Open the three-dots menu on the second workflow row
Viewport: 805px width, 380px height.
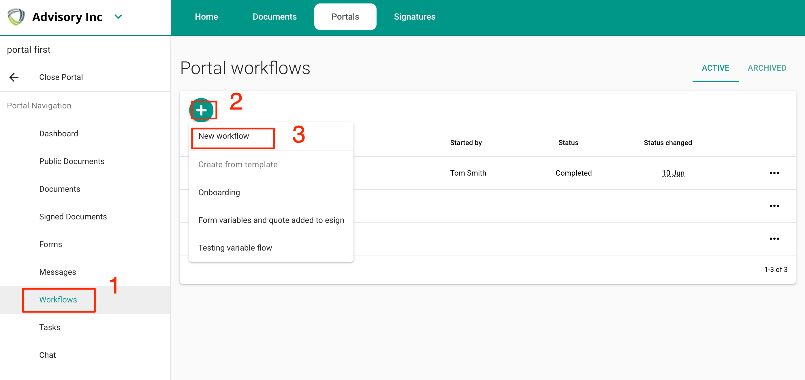click(774, 206)
